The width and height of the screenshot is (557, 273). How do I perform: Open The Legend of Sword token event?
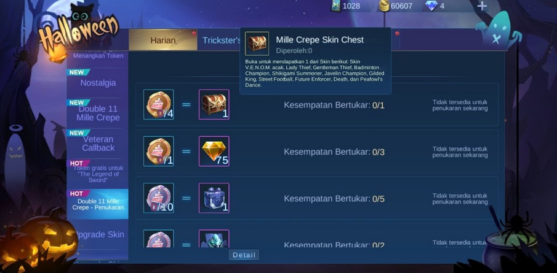coord(98,174)
